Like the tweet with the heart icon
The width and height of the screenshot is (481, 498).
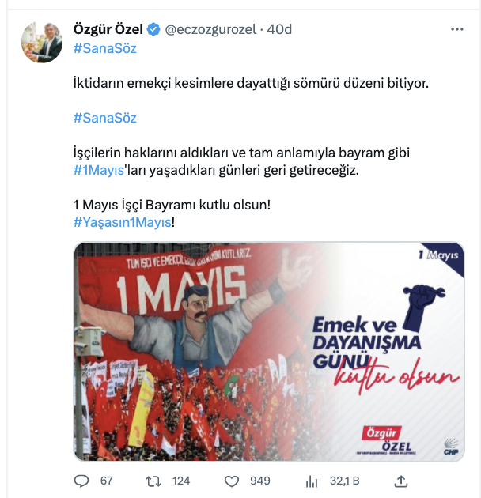[232, 481]
